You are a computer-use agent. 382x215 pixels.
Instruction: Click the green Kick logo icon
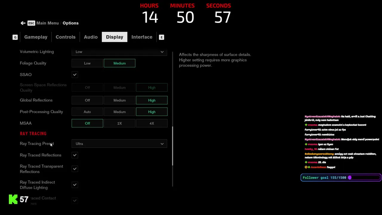pos(13,199)
